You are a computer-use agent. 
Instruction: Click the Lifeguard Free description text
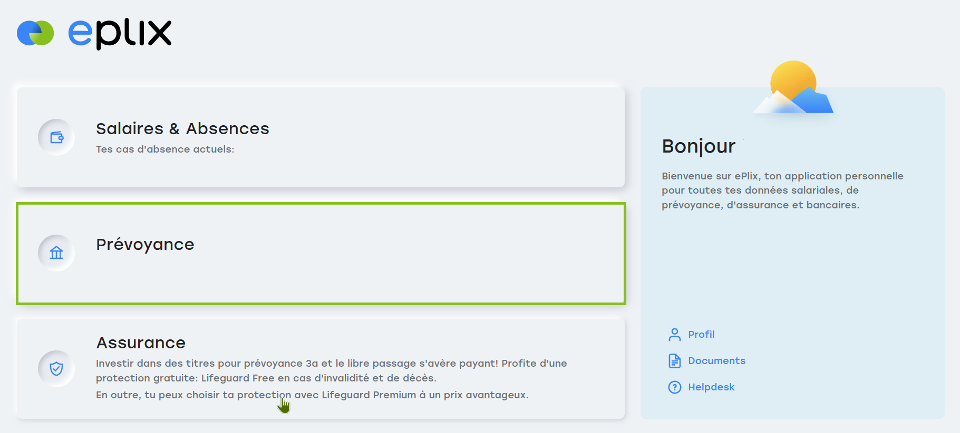[x=331, y=370]
